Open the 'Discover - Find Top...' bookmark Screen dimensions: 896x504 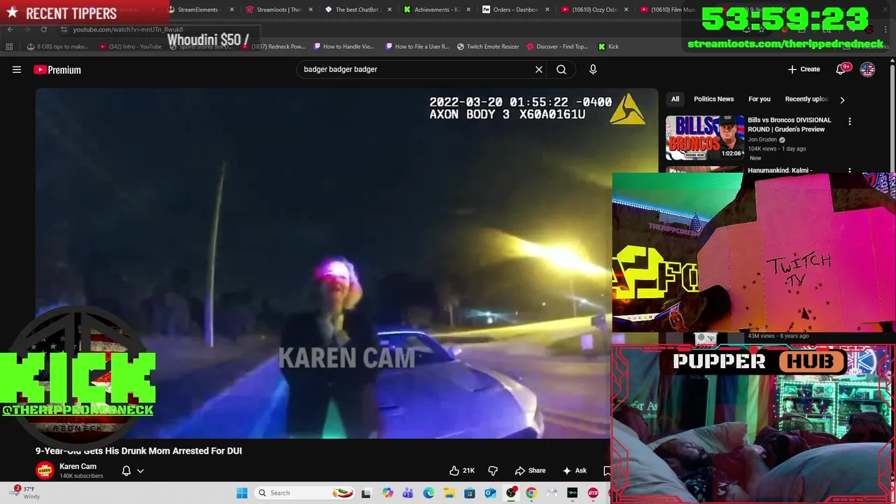tap(557, 46)
